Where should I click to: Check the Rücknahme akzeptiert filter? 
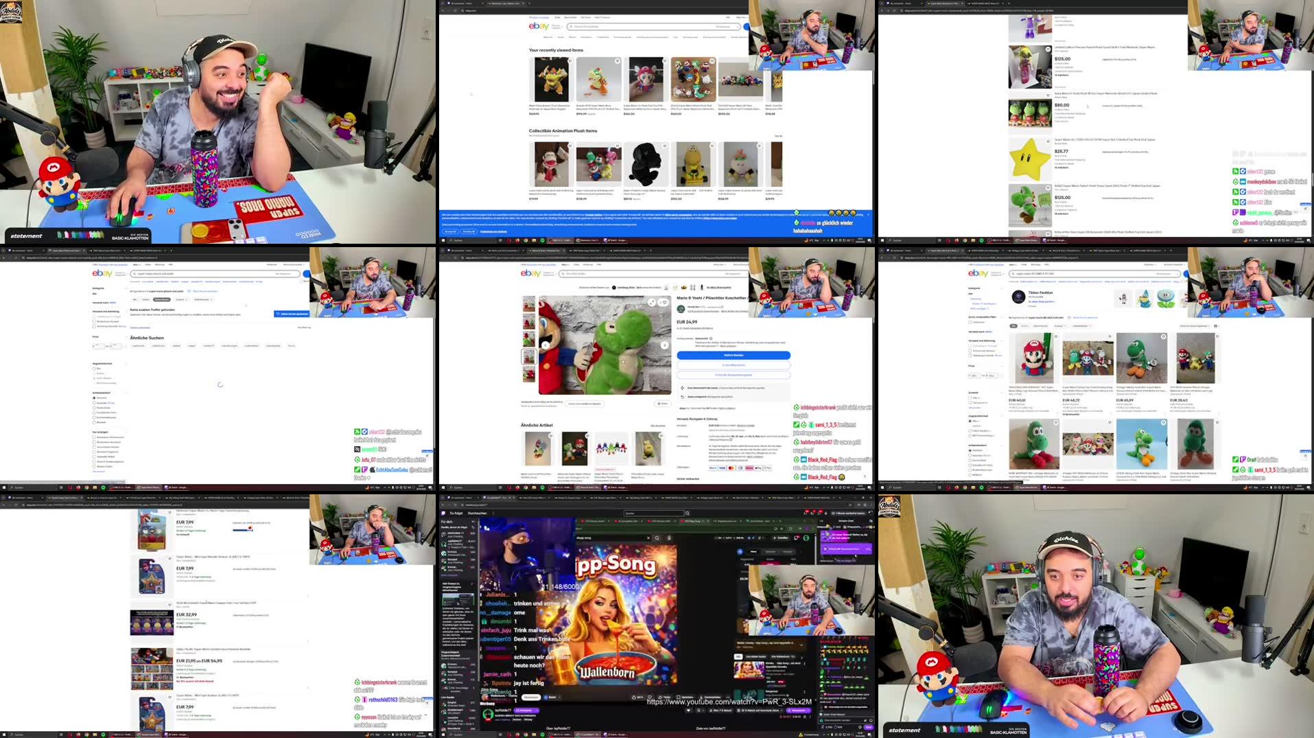(x=94, y=442)
